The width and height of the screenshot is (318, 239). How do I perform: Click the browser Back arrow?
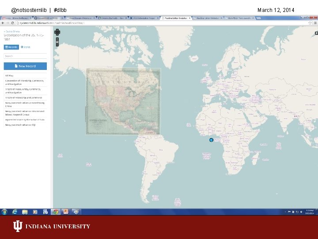point(3,23)
